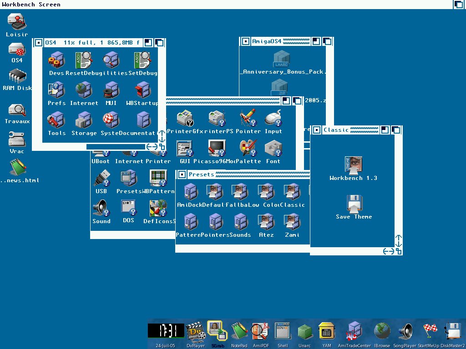Open the Prefs drawer in OS4 window
466x349 pixels.
pyautogui.click(x=56, y=90)
